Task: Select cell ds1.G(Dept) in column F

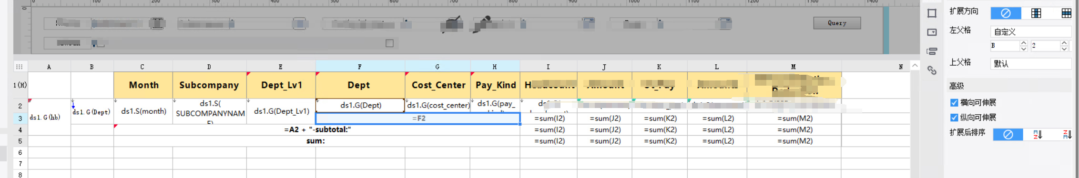Action: coord(360,105)
